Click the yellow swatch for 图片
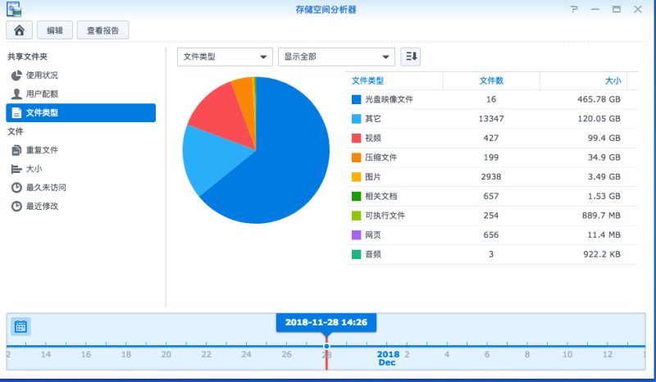Image resolution: width=656 pixels, height=382 pixels. point(356,176)
